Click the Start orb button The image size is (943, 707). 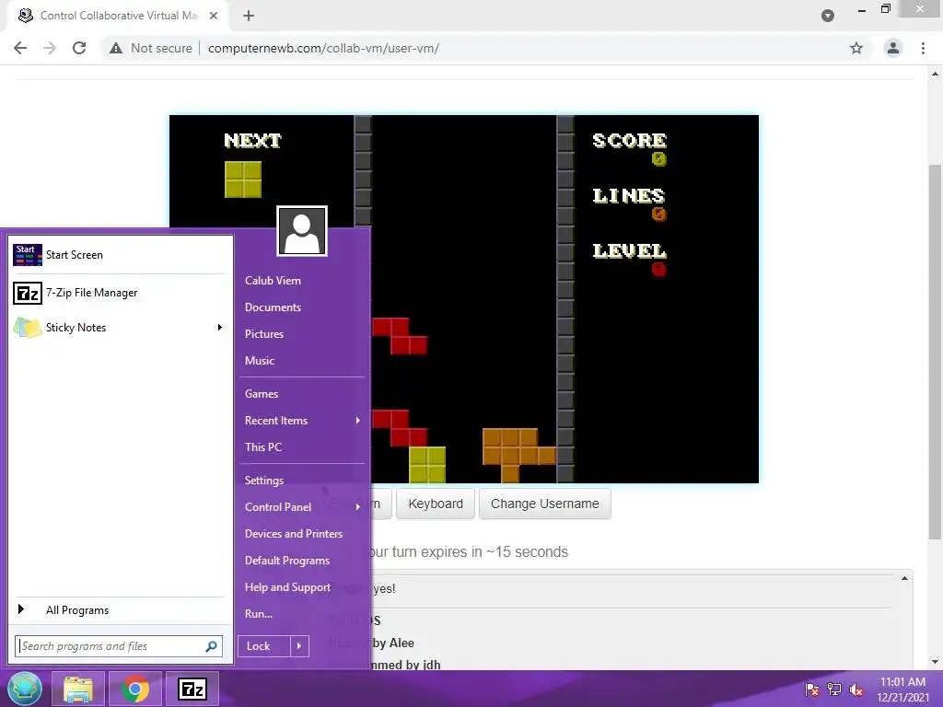point(25,689)
